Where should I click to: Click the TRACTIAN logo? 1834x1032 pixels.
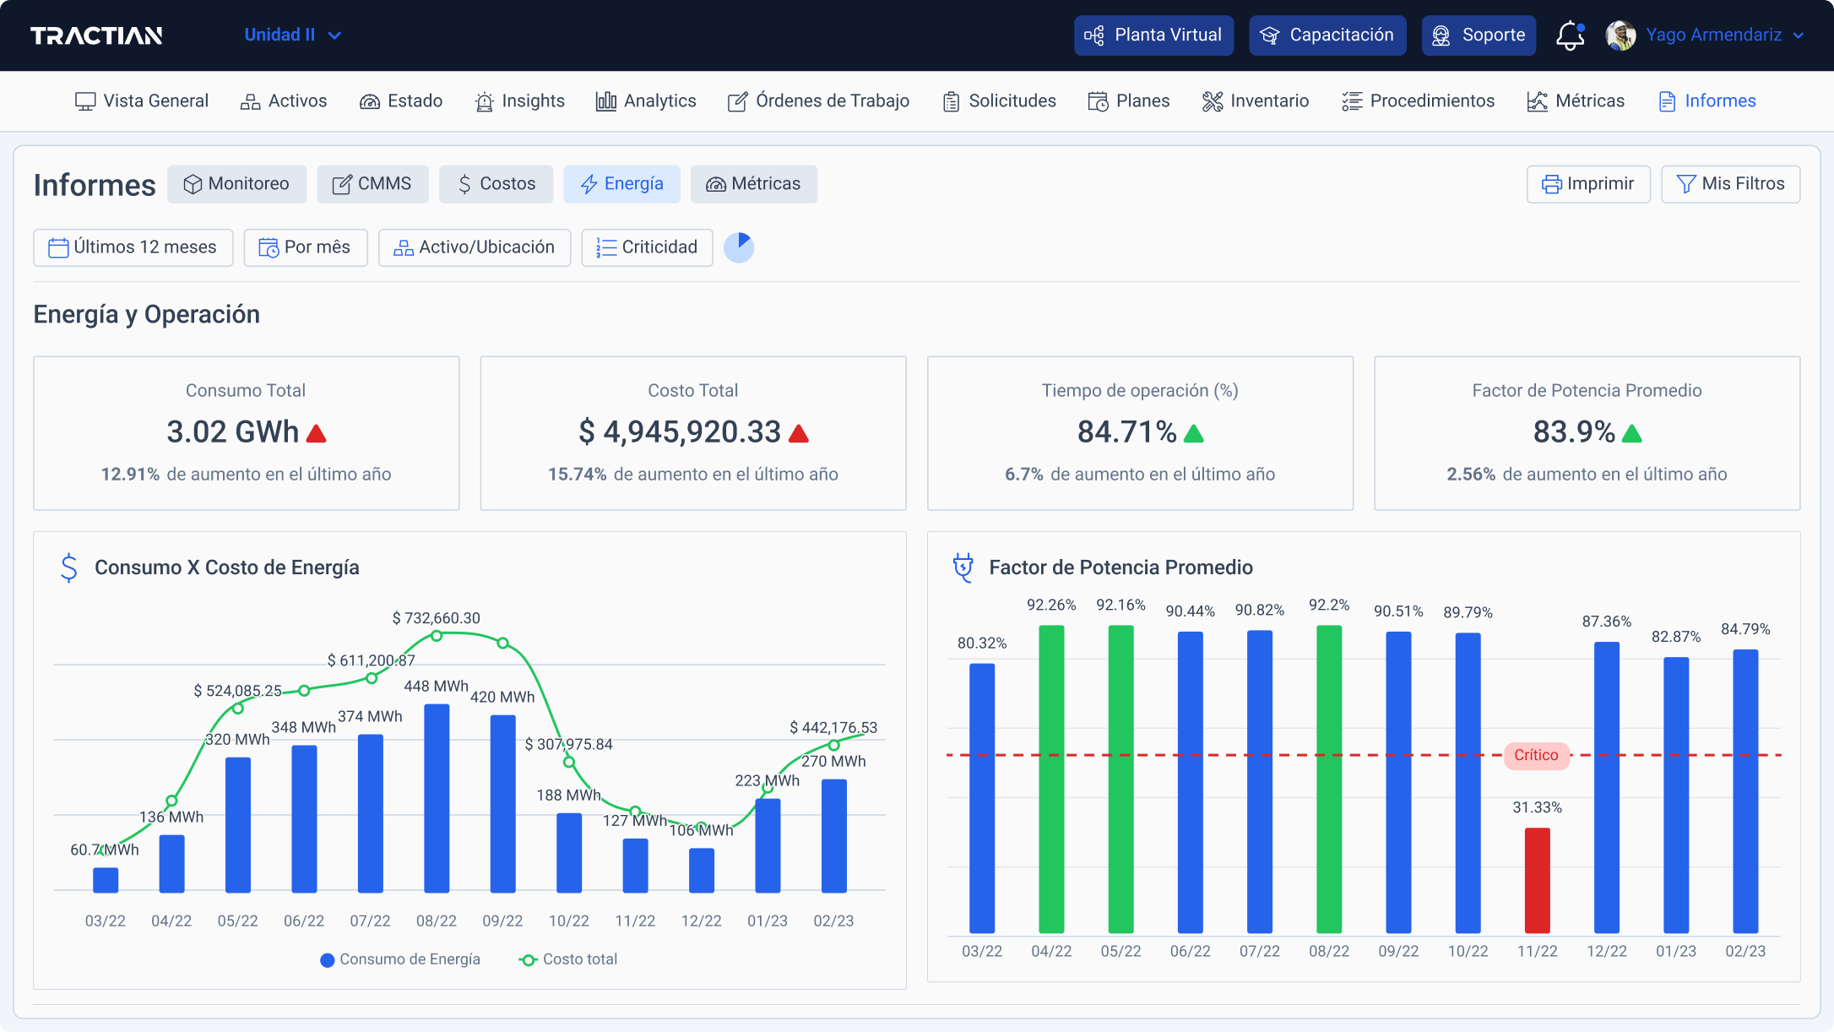pos(96,35)
